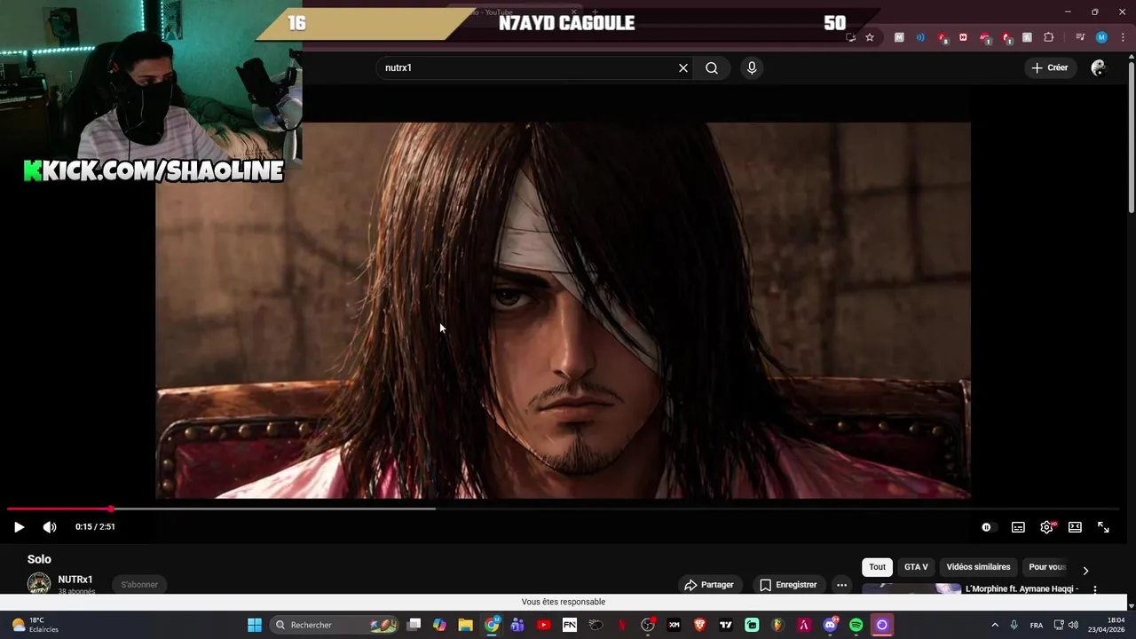Start voice search with microphone icon
Viewport: 1136px width, 639px height.
[x=752, y=67]
